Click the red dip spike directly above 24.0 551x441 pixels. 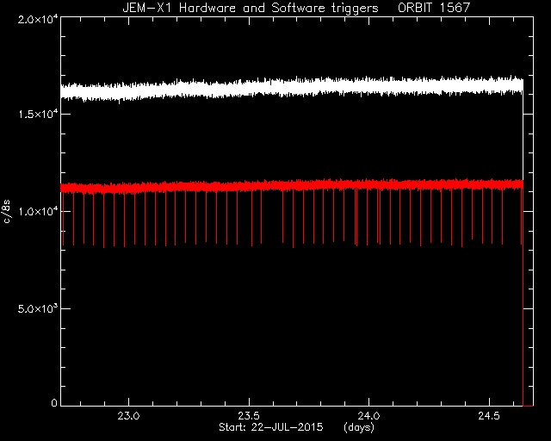368,216
